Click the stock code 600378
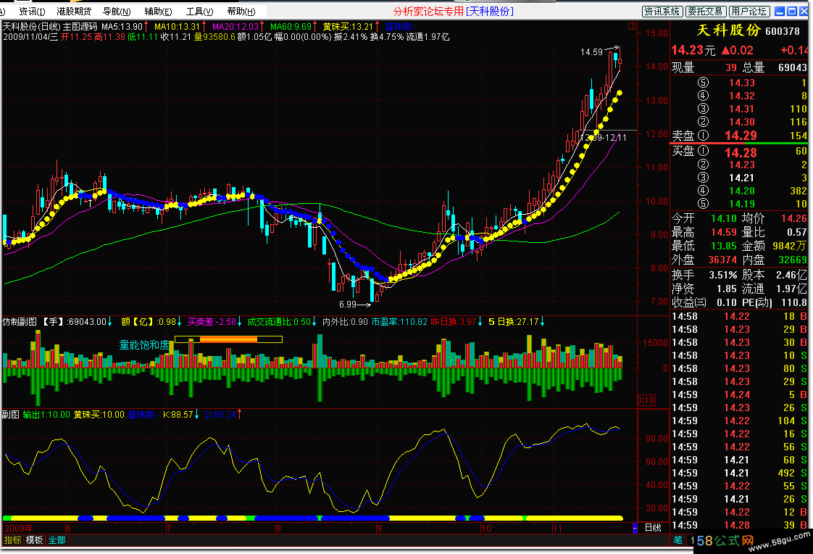Viewport: 813px width, 554px height. [x=783, y=31]
